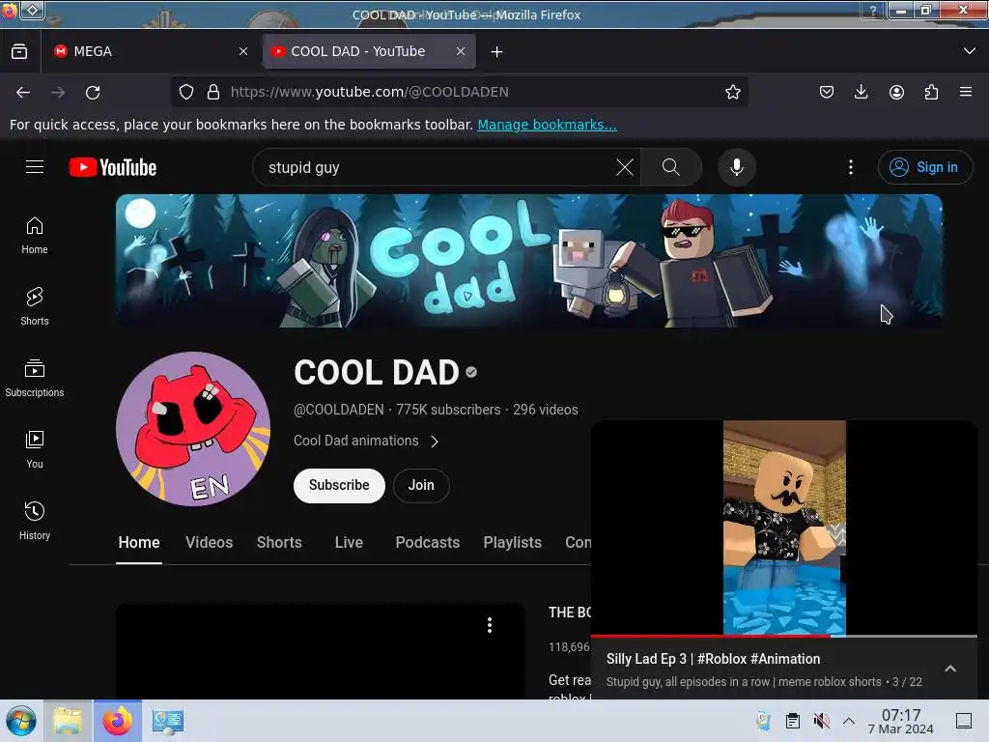Select the channel Live tab
Viewport: 989px width, 742px height.
(349, 543)
